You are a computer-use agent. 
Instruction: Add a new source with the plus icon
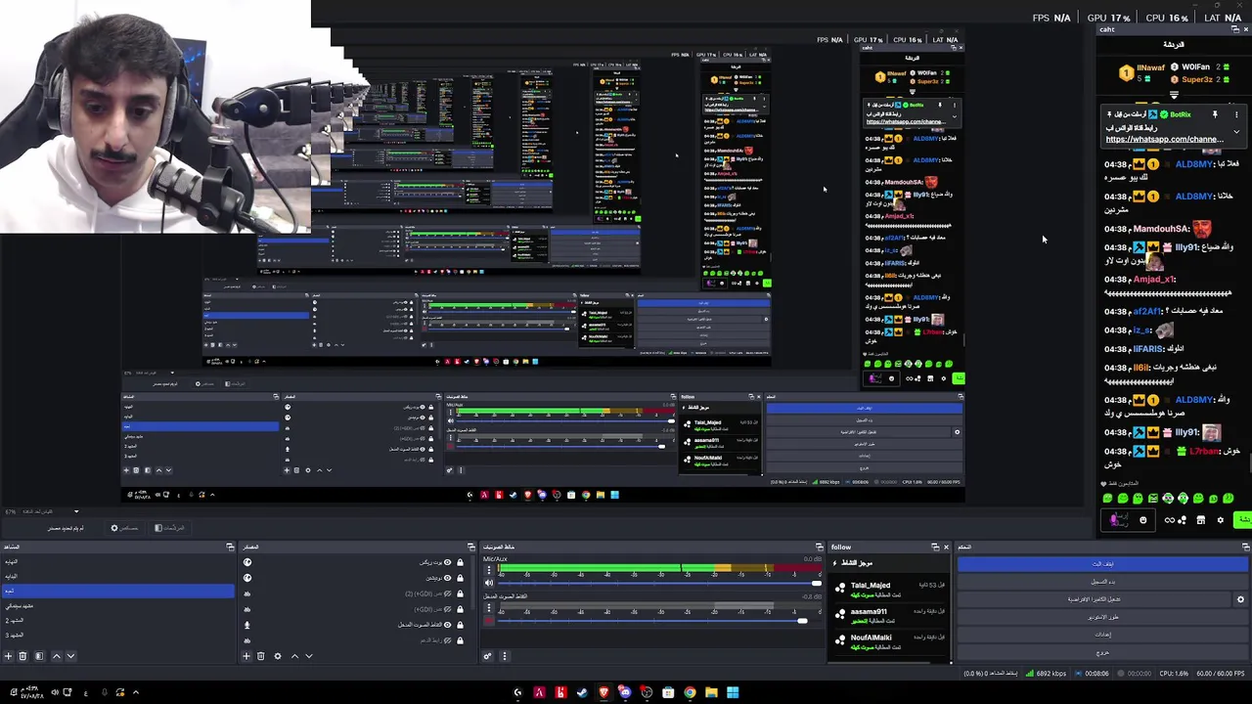tap(246, 656)
